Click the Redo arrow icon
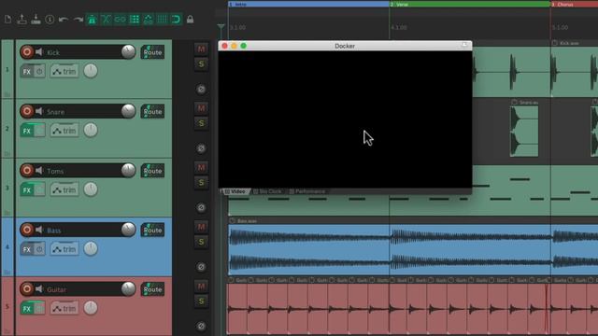 pos(78,19)
